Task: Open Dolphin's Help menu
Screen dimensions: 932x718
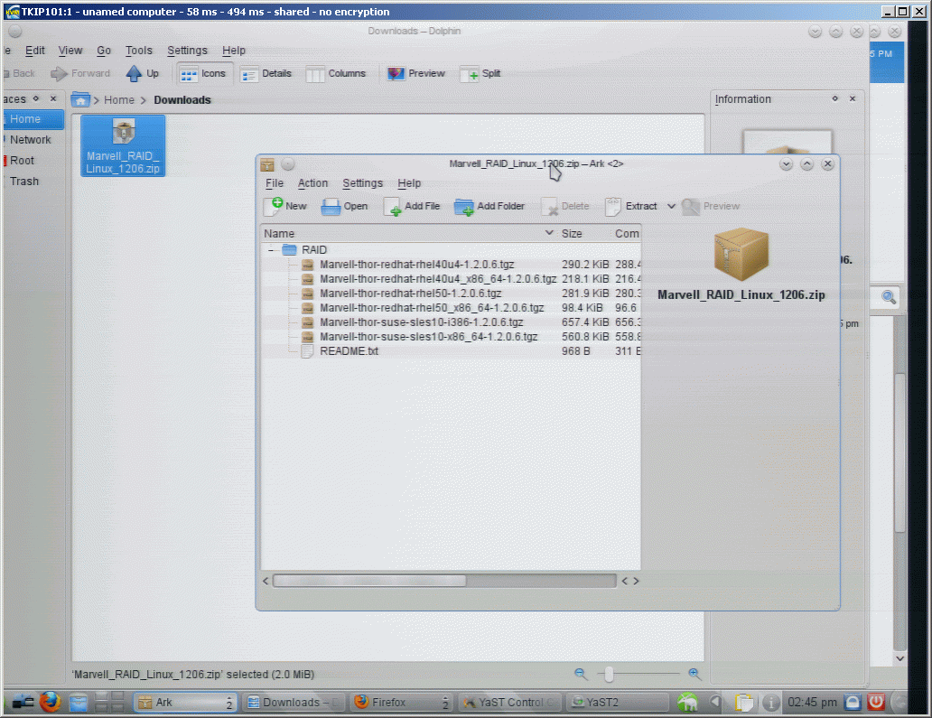Action: [234, 51]
